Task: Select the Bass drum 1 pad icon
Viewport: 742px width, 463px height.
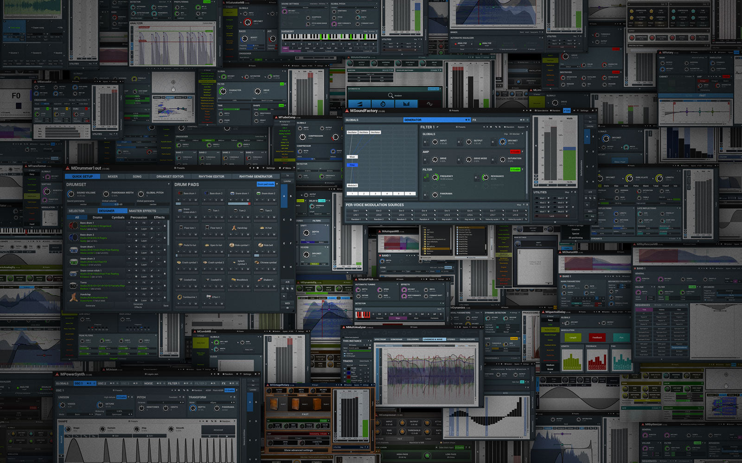Action: click(x=180, y=194)
